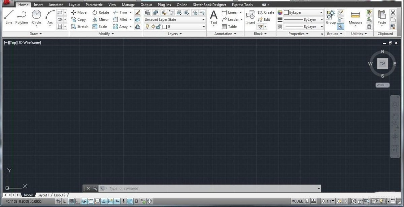The image size is (404, 207).
Task: Select the Polyline tool
Action: (22, 17)
